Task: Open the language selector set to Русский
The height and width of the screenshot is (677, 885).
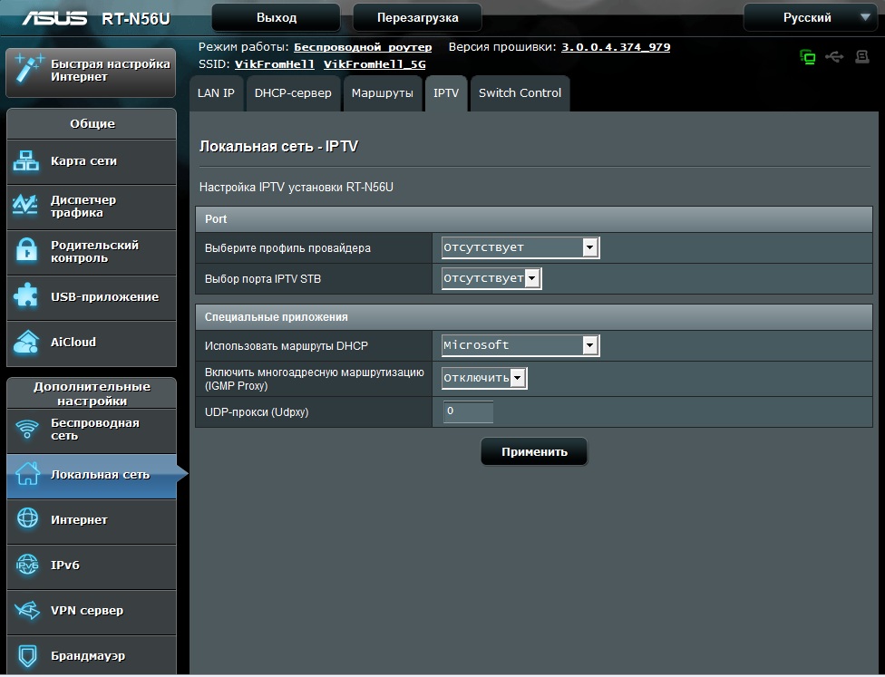Action: pyautogui.click(x=808, y=17)
